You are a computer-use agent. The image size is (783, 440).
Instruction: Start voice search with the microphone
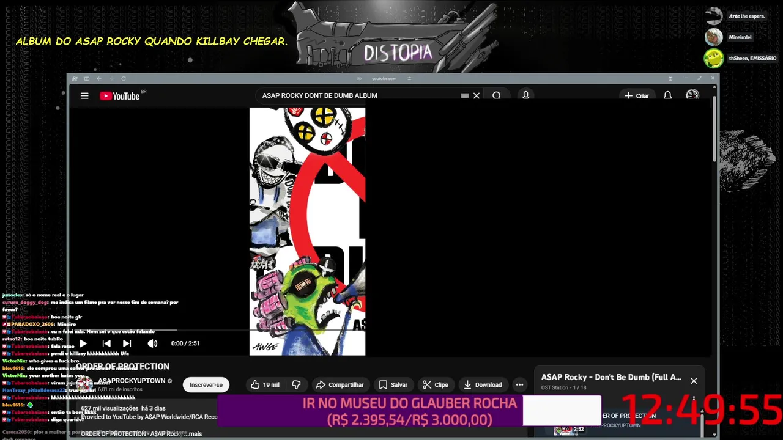(525, 96)
